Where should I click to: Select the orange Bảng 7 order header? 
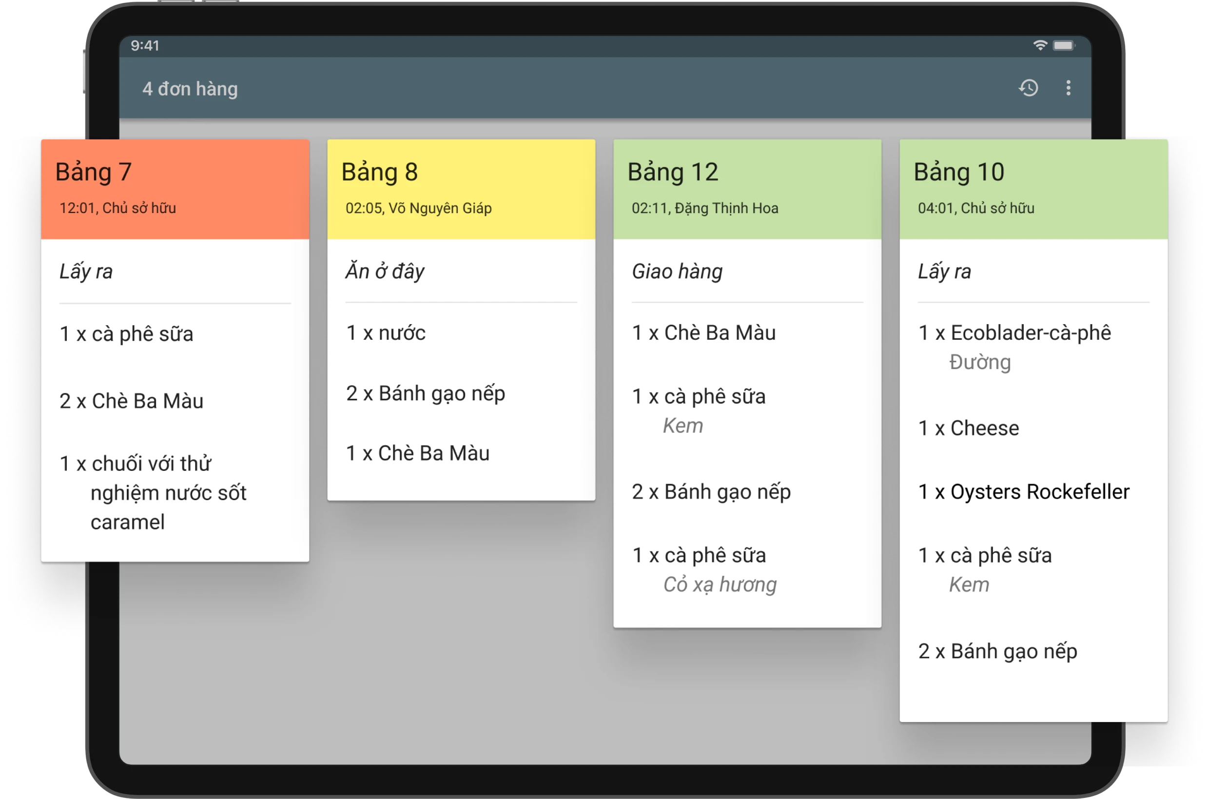point(175,189)
